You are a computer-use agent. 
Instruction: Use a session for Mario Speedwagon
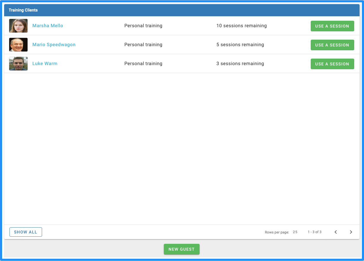[x=332, y=45]
